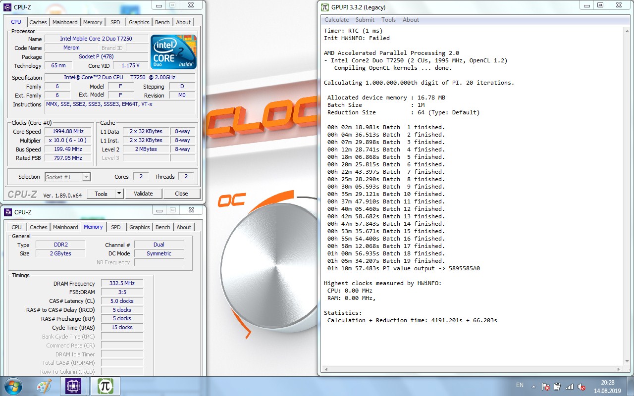Switch to Graphics tab in upper CPU-Z window

click(x=139, y=22)
